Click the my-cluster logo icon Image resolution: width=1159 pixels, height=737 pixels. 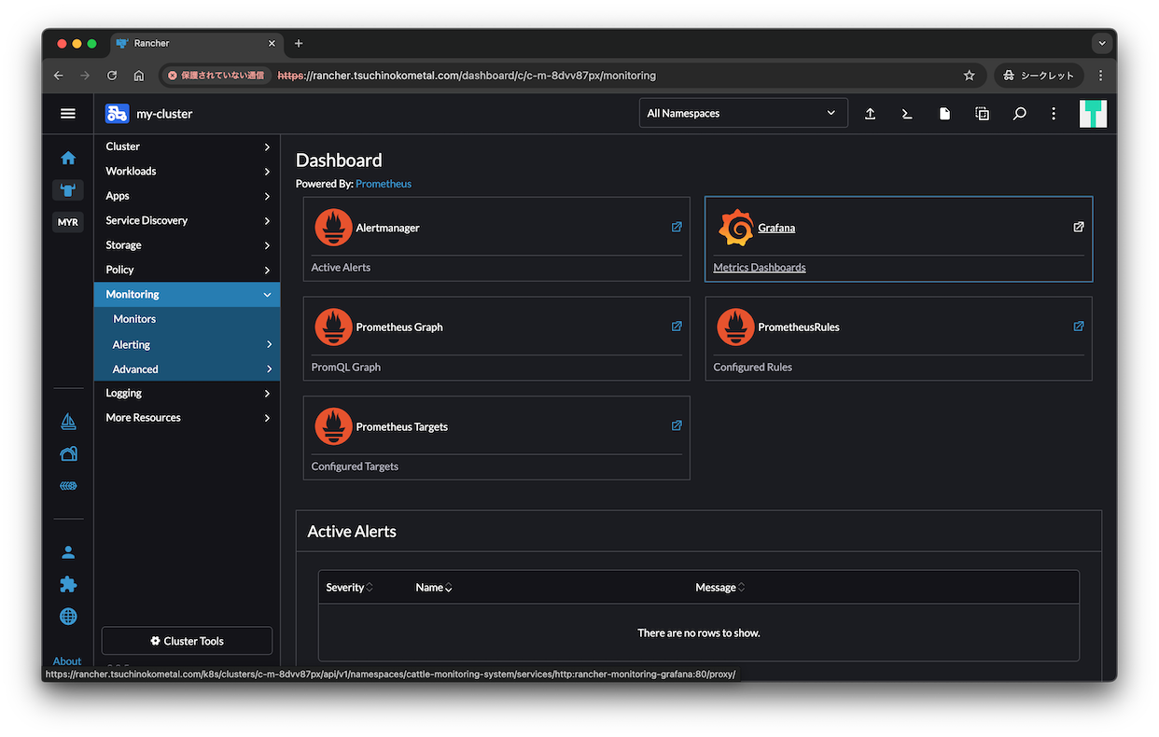[x=117, y=113]
